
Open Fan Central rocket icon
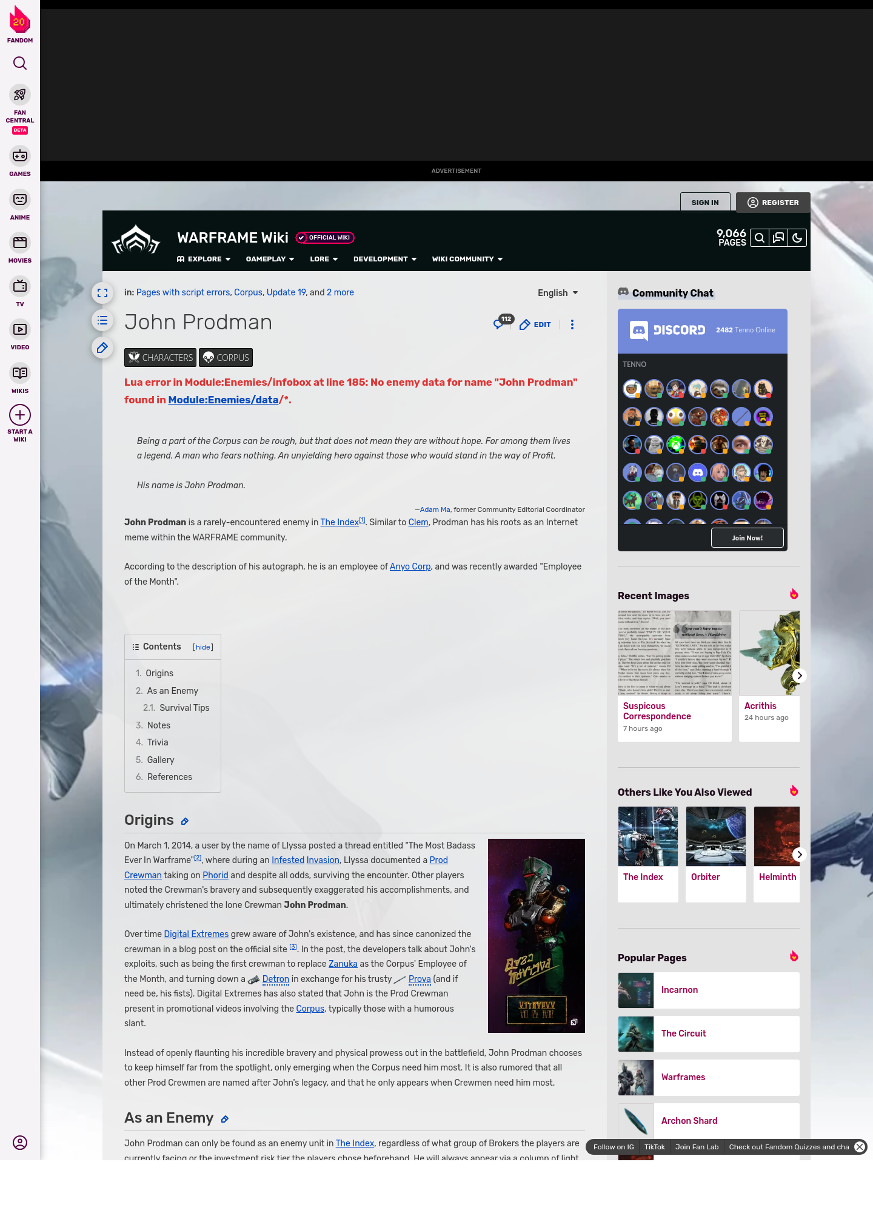20,95
